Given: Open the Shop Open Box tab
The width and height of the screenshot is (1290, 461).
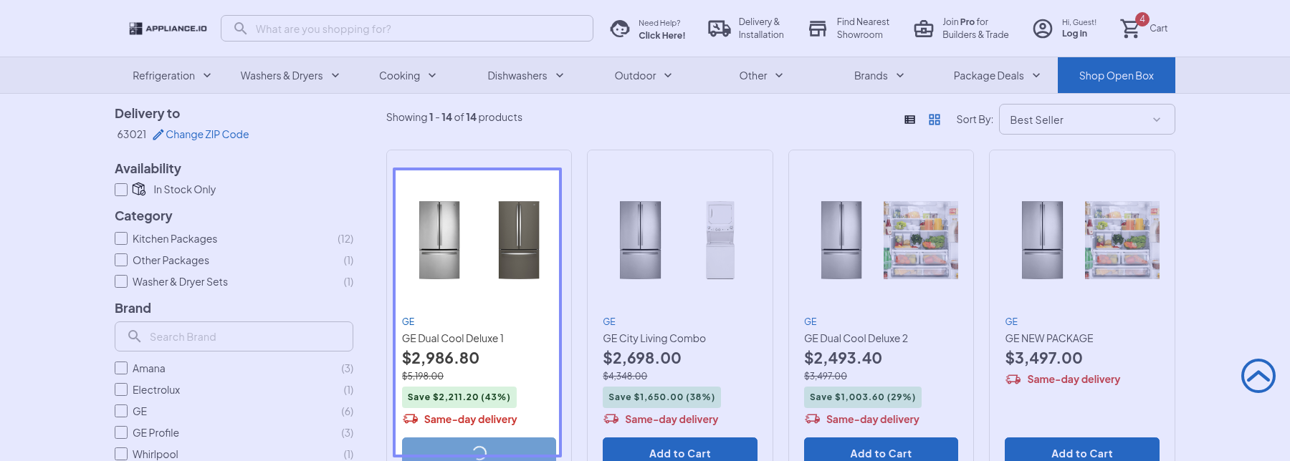Looking at the screenshot, I should pos(1116,76).
